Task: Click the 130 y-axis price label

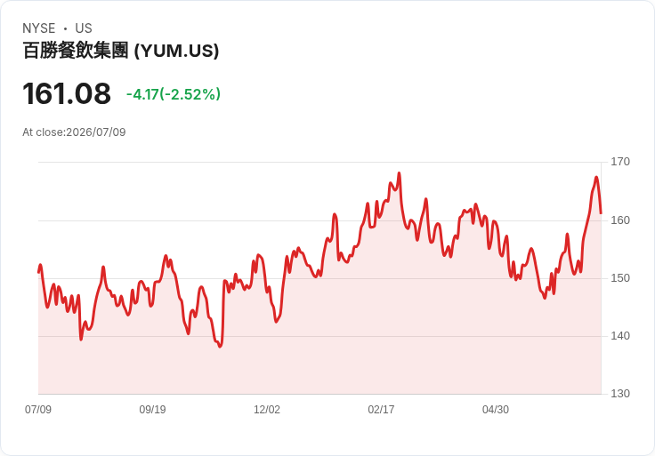Action: (x=620, y=394)
